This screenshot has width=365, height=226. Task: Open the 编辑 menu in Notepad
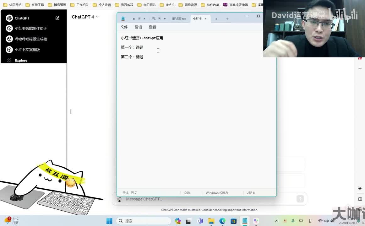[138, 27]
